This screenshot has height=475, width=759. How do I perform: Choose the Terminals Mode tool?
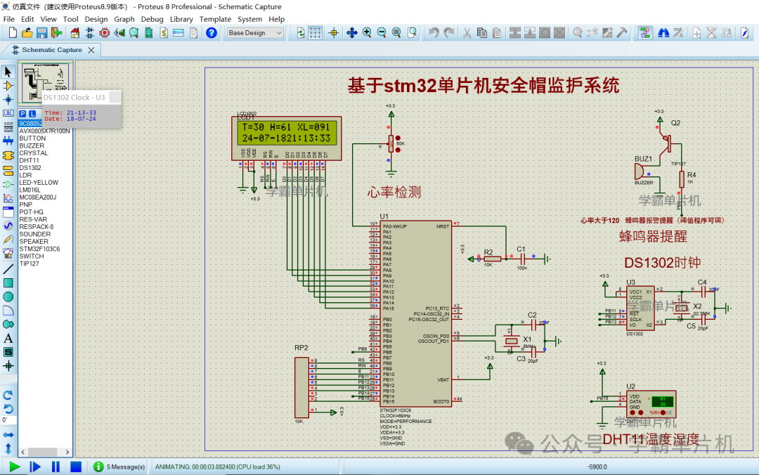[x=8, y=170]
